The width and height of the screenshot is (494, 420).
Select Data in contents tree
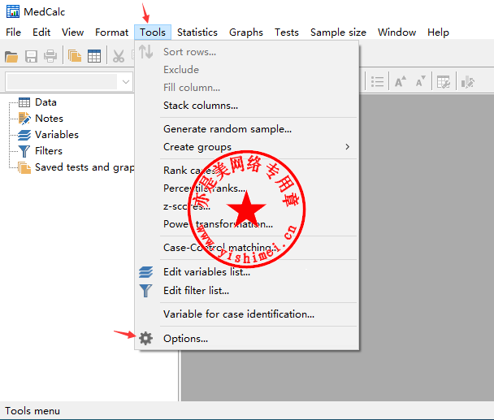[x=45, y=102]
